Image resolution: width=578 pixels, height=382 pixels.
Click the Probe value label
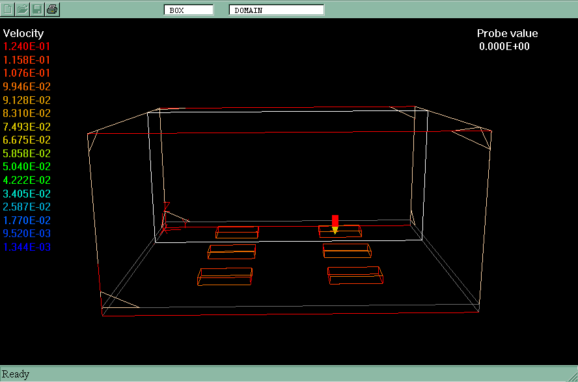[x=507, y=34]
